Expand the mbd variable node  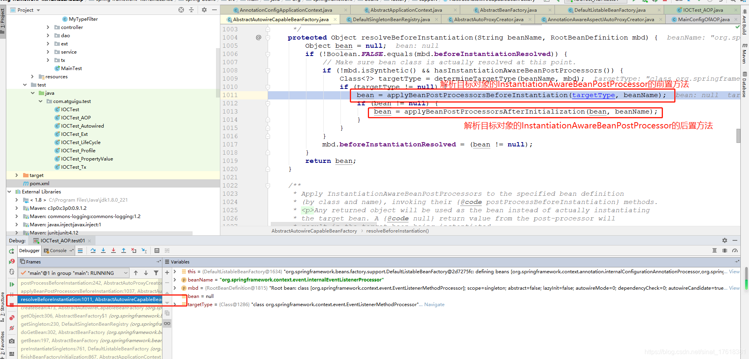(175, 288)
